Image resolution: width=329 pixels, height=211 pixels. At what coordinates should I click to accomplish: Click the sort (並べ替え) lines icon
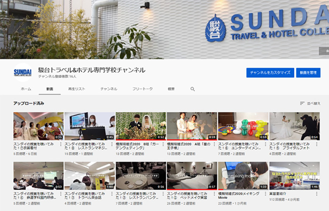pos(302,103)
